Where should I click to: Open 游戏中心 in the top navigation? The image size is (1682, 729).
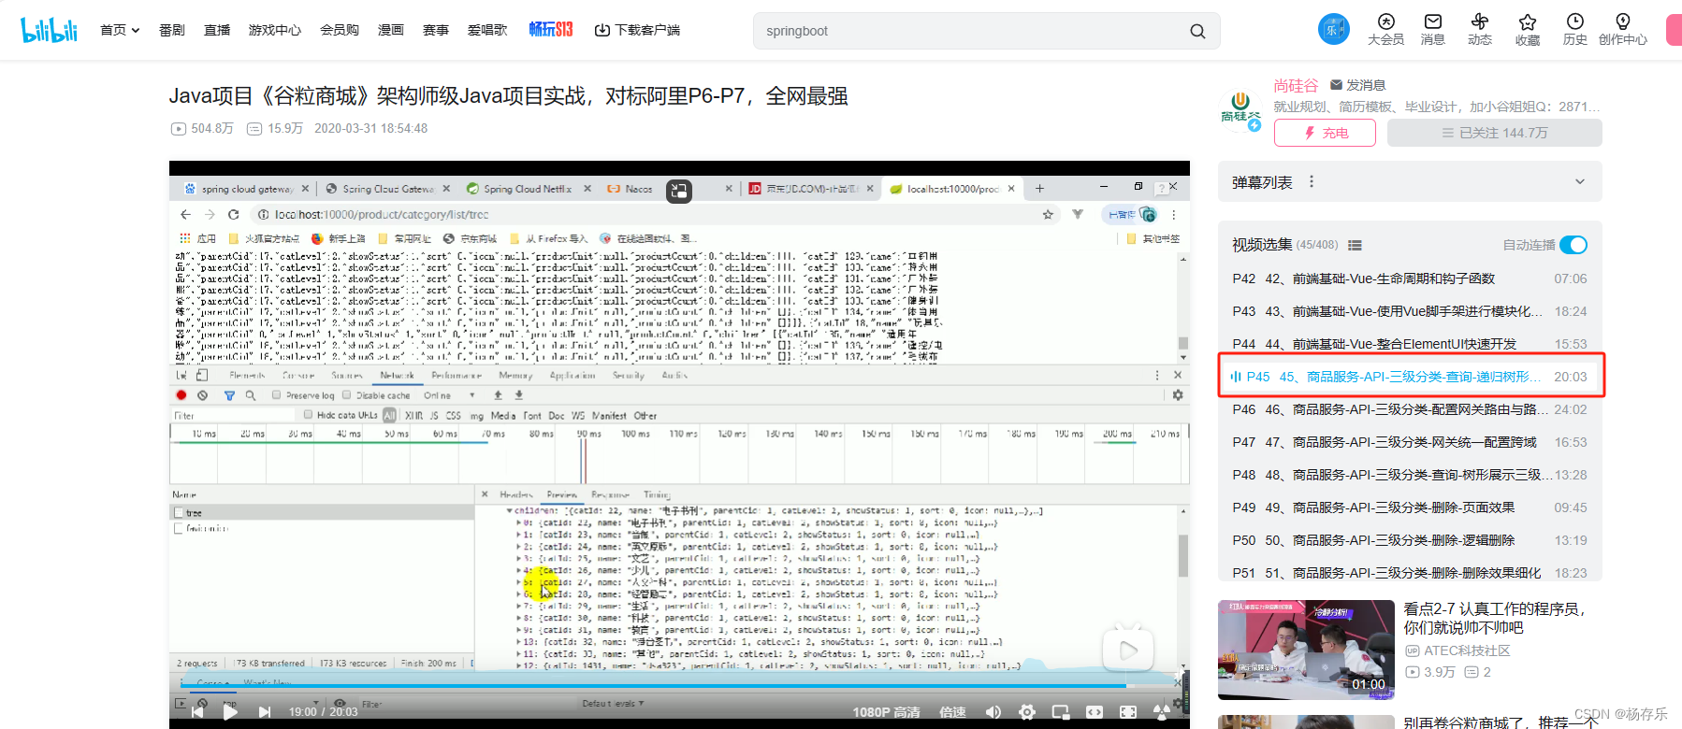coord(275,30)
